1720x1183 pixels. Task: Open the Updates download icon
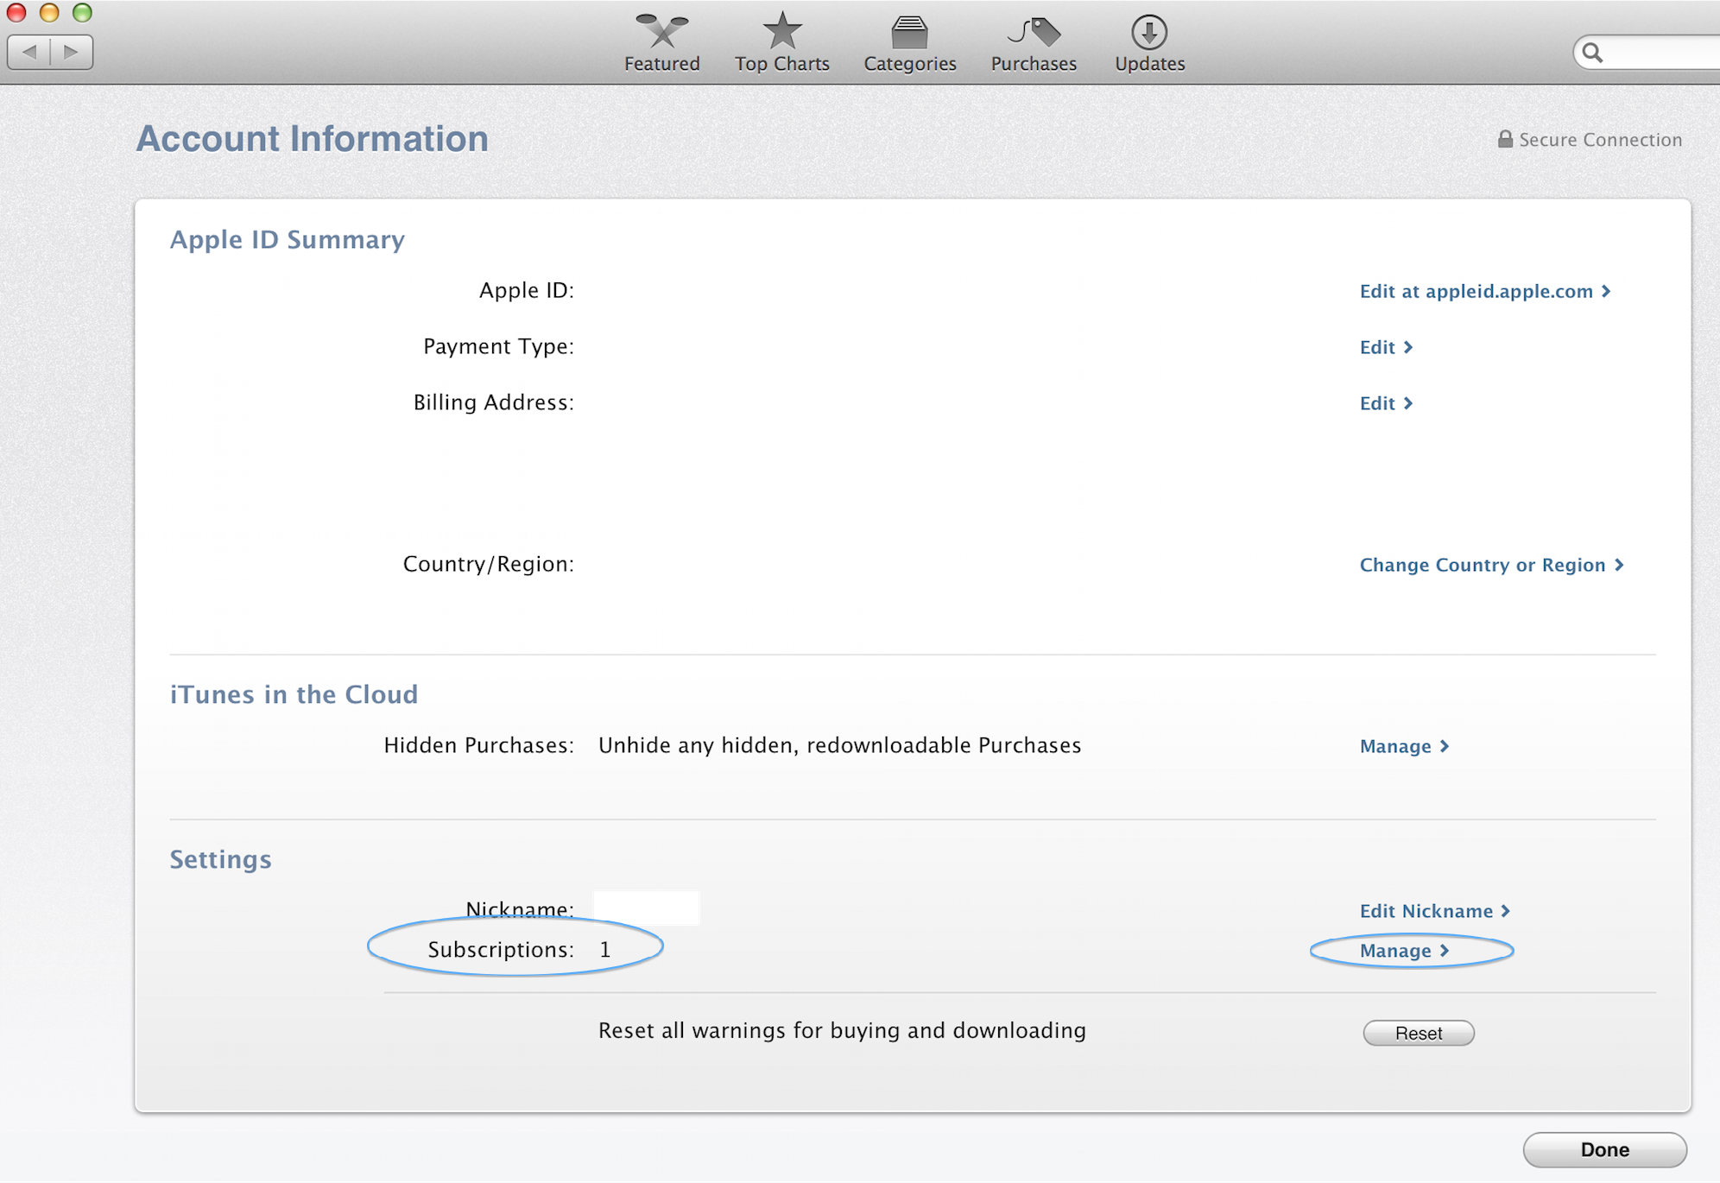point(1148,33)
